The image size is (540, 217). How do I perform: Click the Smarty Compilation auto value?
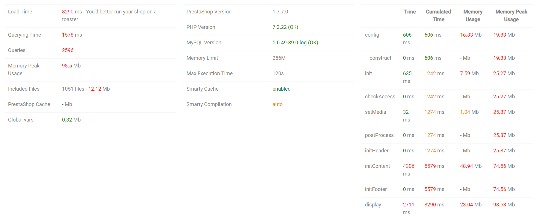[x=277, y=104]
